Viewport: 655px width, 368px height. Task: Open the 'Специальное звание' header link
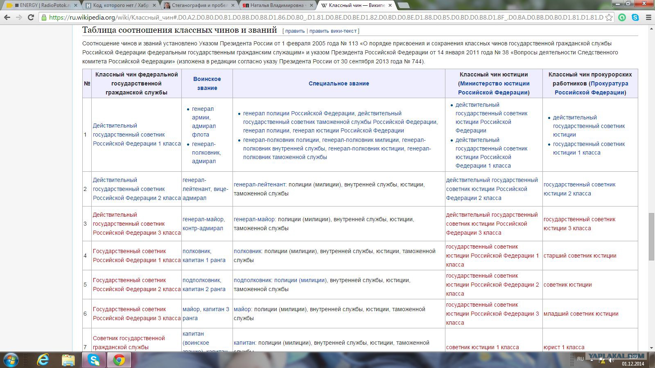click(339, 83)
